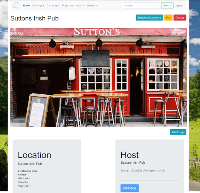
Task: Click Suttons Irish Pub under Host heading
Action: tap(133, 163)
